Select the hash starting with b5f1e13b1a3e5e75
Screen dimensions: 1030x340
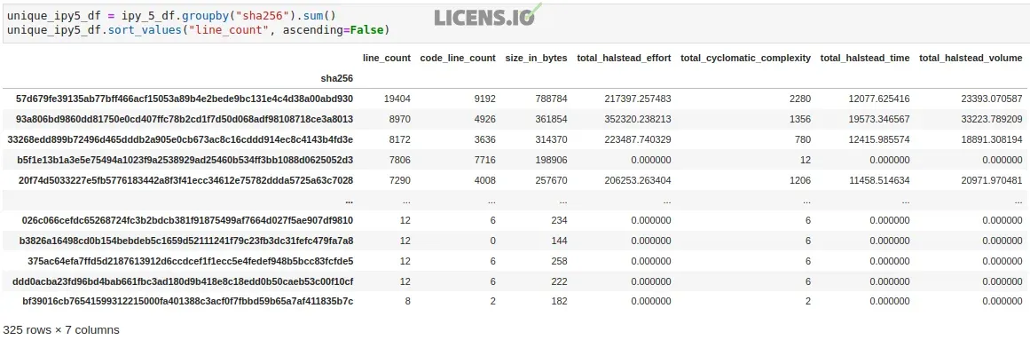[185, 160]
